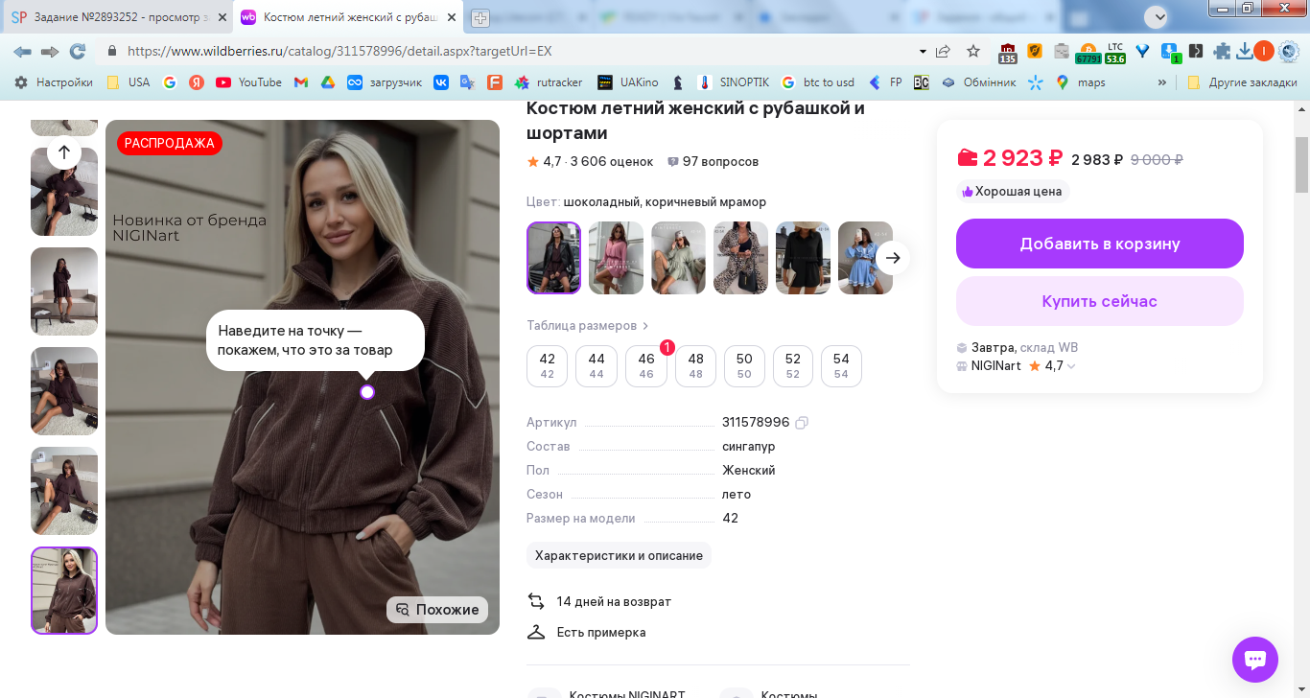
Task: Open the Хорошая цена price badge
Action: coord(1013,192)
